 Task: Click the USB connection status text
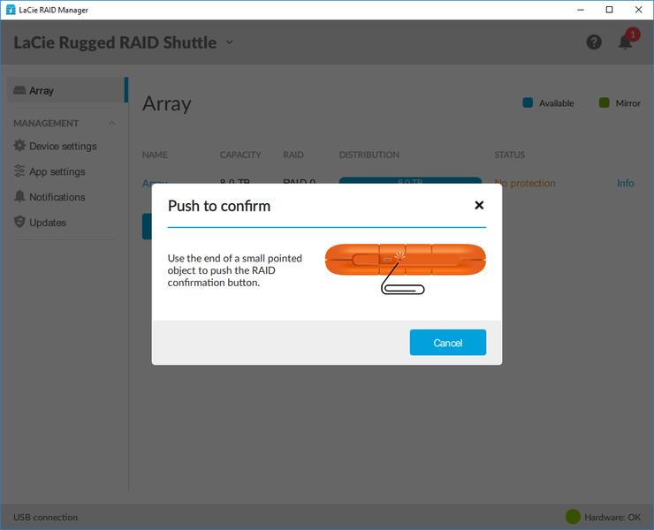(x=45, y=517)
